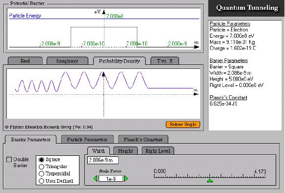Open the T vs. E tab
Screen dimensions: 285x193
pos(165,61)
